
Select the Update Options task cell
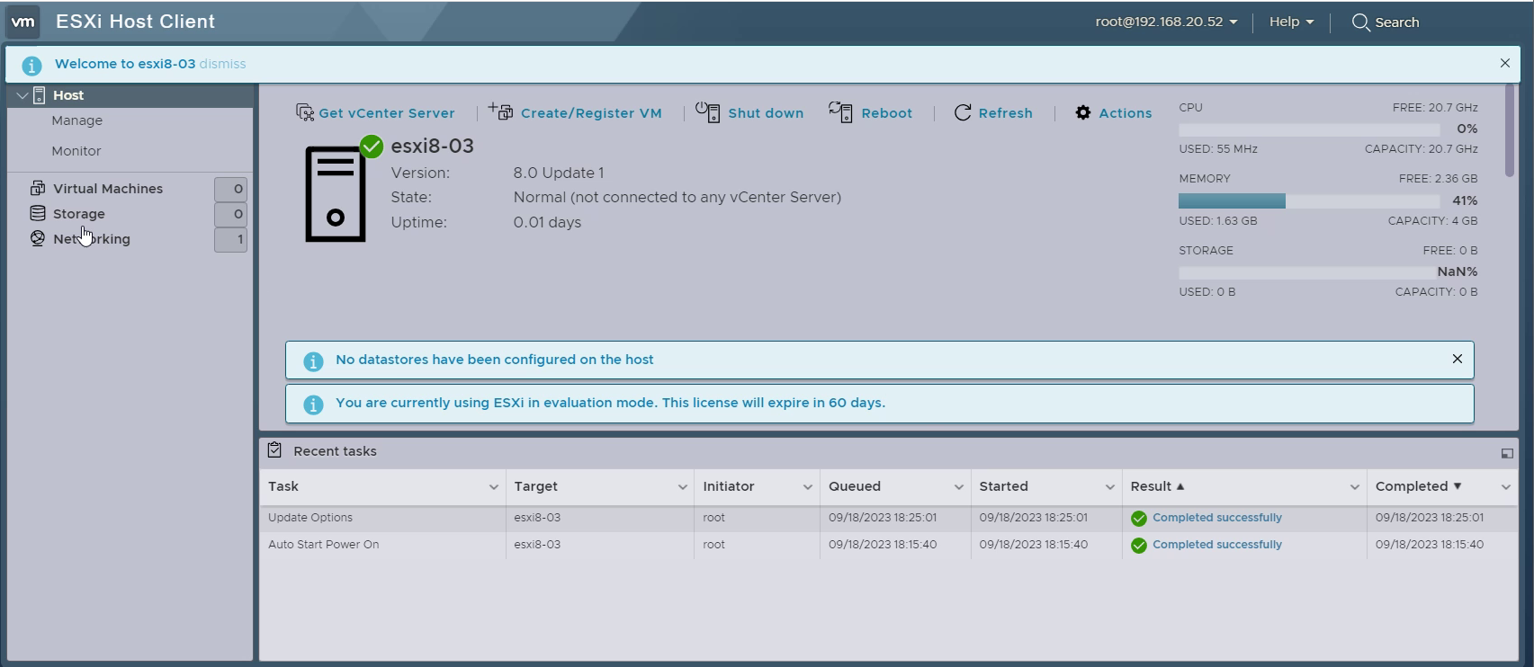pyautogui.click(x=383, y=518)
